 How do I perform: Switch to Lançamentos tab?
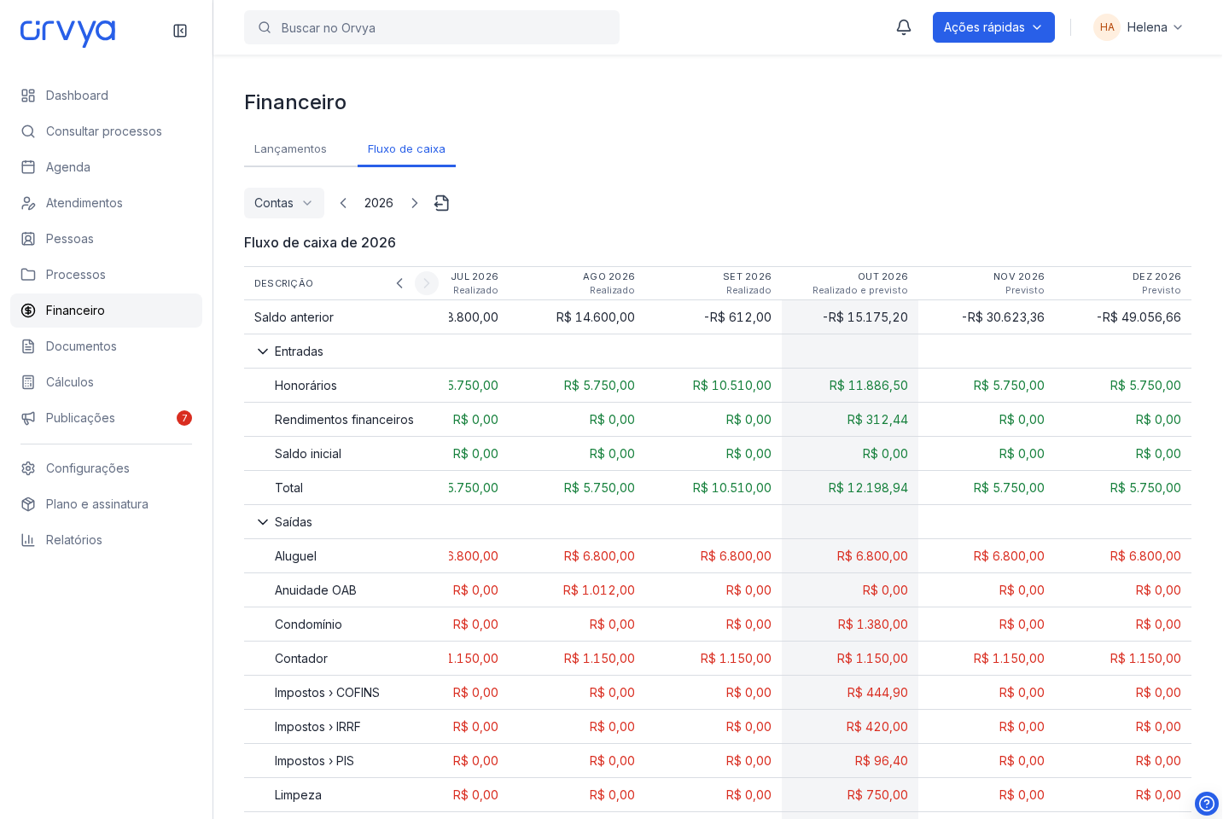tap(290, 149)
